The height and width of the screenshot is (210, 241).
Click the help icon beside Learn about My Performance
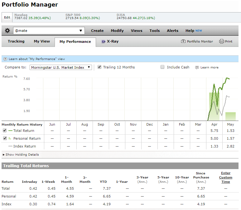coord(5,59)
